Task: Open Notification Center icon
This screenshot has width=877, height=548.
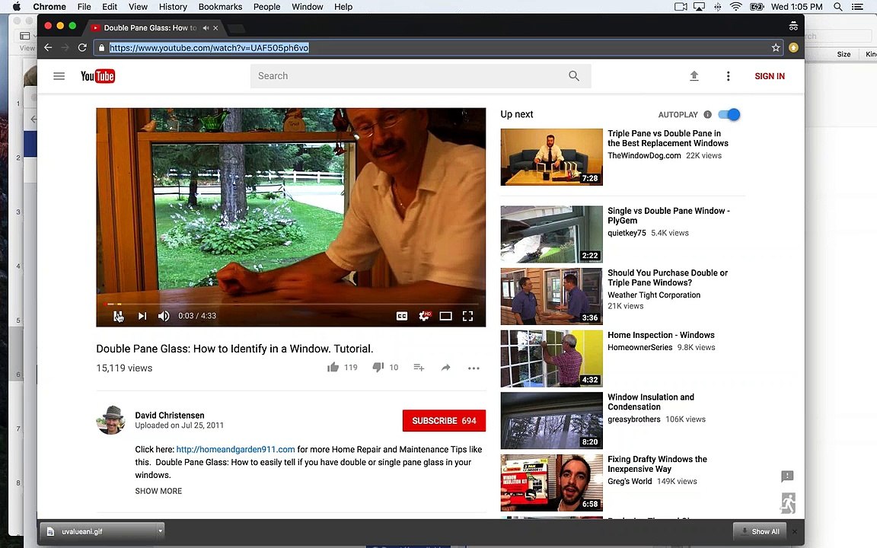Action: tap(857, 7)
